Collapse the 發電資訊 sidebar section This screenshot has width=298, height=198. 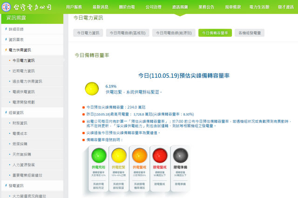32,185
